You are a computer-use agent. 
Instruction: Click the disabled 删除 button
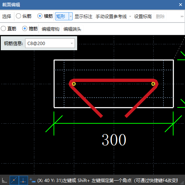pos(160,16)
